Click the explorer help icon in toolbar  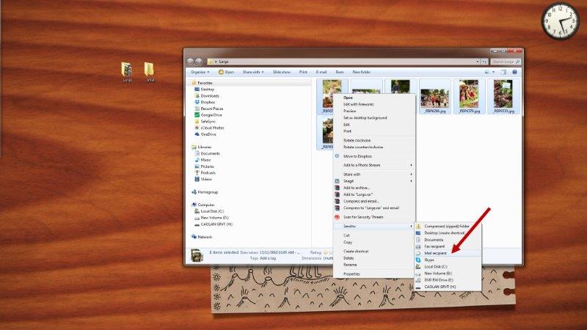point(515,72)
